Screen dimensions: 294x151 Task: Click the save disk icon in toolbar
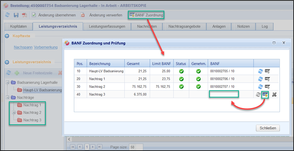[x=16, y=15]
